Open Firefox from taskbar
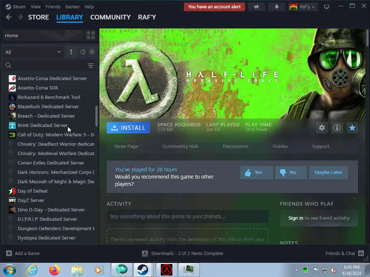Screen dimensions: 370x277 coord(54,270)
